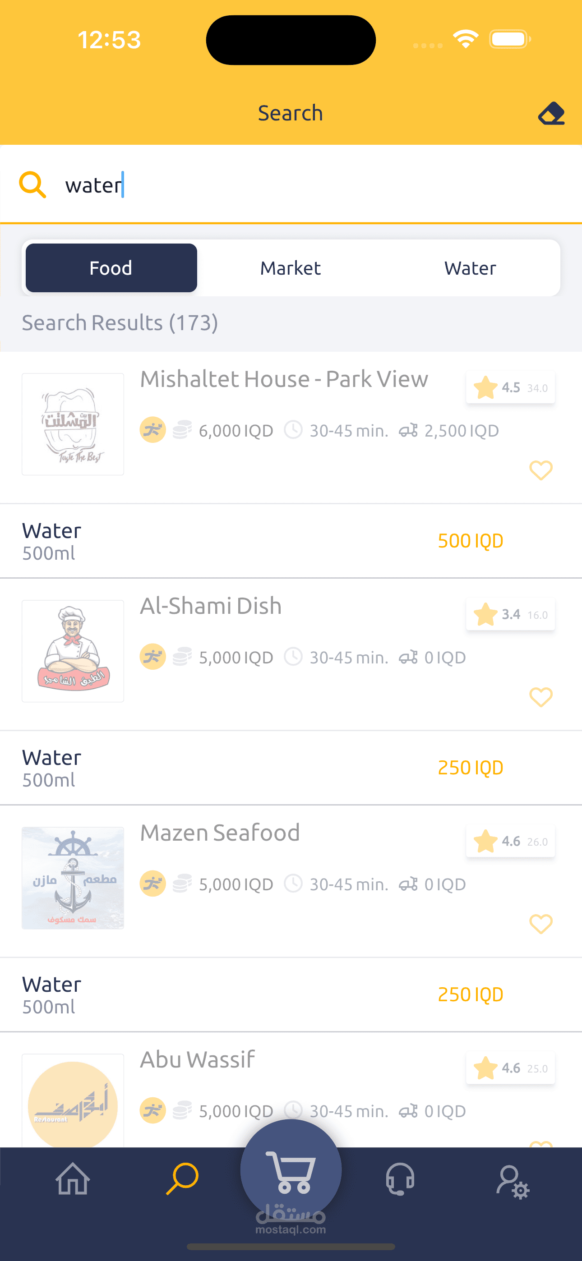Toggle favorite heart for Al-Shami Dish
The height and width of the screenshot is (1261, 582).
541,697
